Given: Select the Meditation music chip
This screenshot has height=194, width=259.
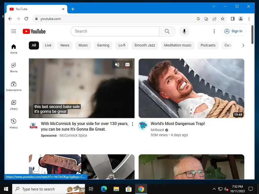Looking at the screenshot, I should 178,45.
